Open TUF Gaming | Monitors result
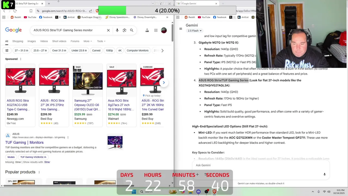The height and width of the screenshot is (196, 348). point(24,142)
